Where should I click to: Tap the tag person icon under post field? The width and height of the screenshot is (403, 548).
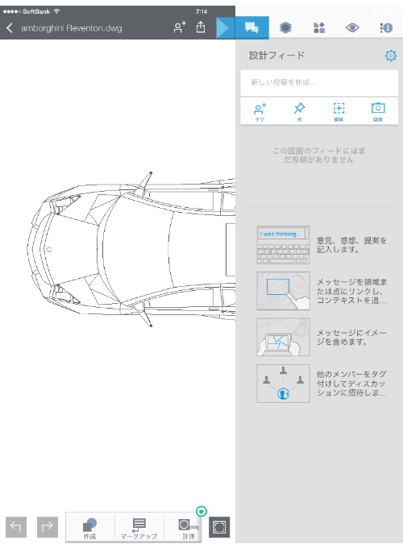(260, 112)
